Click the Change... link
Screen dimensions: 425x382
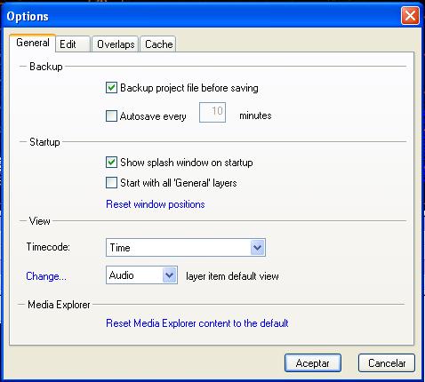pyautogui.click(x=46, y=276)
